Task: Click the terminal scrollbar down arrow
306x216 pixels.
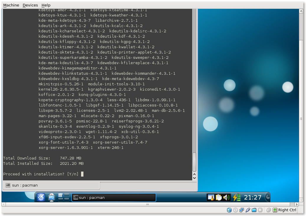Action: click(194, 178)
